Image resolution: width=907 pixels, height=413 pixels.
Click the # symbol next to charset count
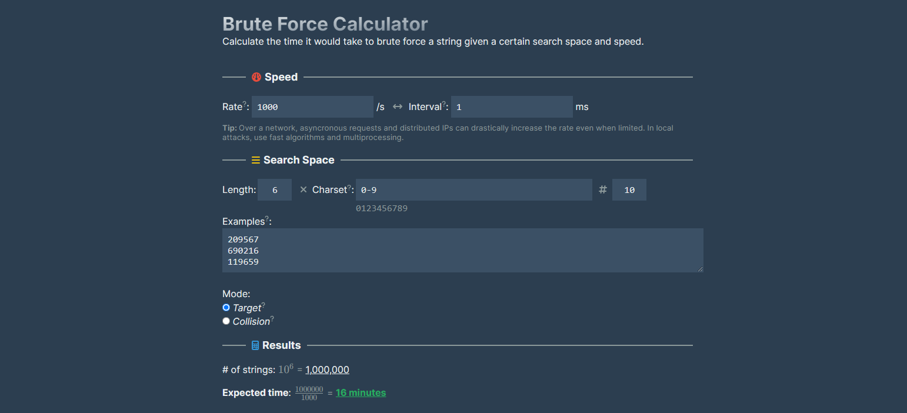602,189
